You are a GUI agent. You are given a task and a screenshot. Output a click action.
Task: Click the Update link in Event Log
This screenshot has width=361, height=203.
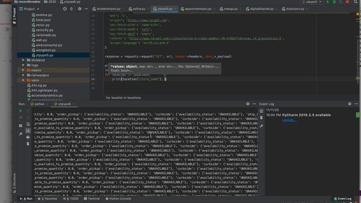289,120
